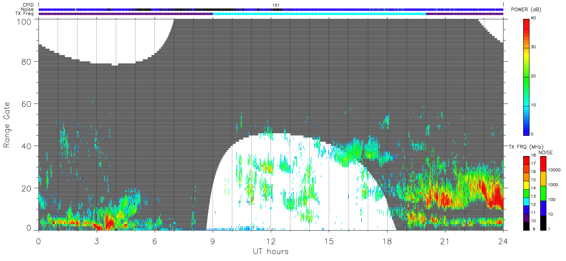Click the 40 tick on the POWER scale

pyautogui.click(x=533, y=18)
